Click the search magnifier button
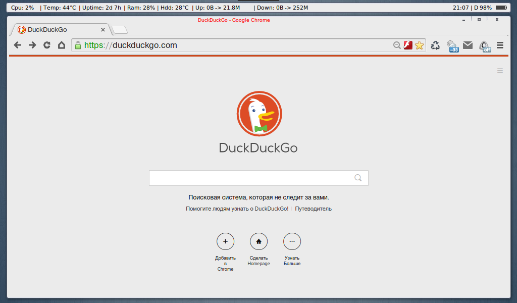 pyautogui.click(x=358, y=178)
